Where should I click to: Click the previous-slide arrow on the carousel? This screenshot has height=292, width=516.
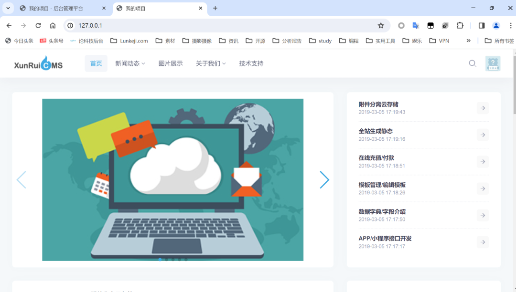click(21, 180)
